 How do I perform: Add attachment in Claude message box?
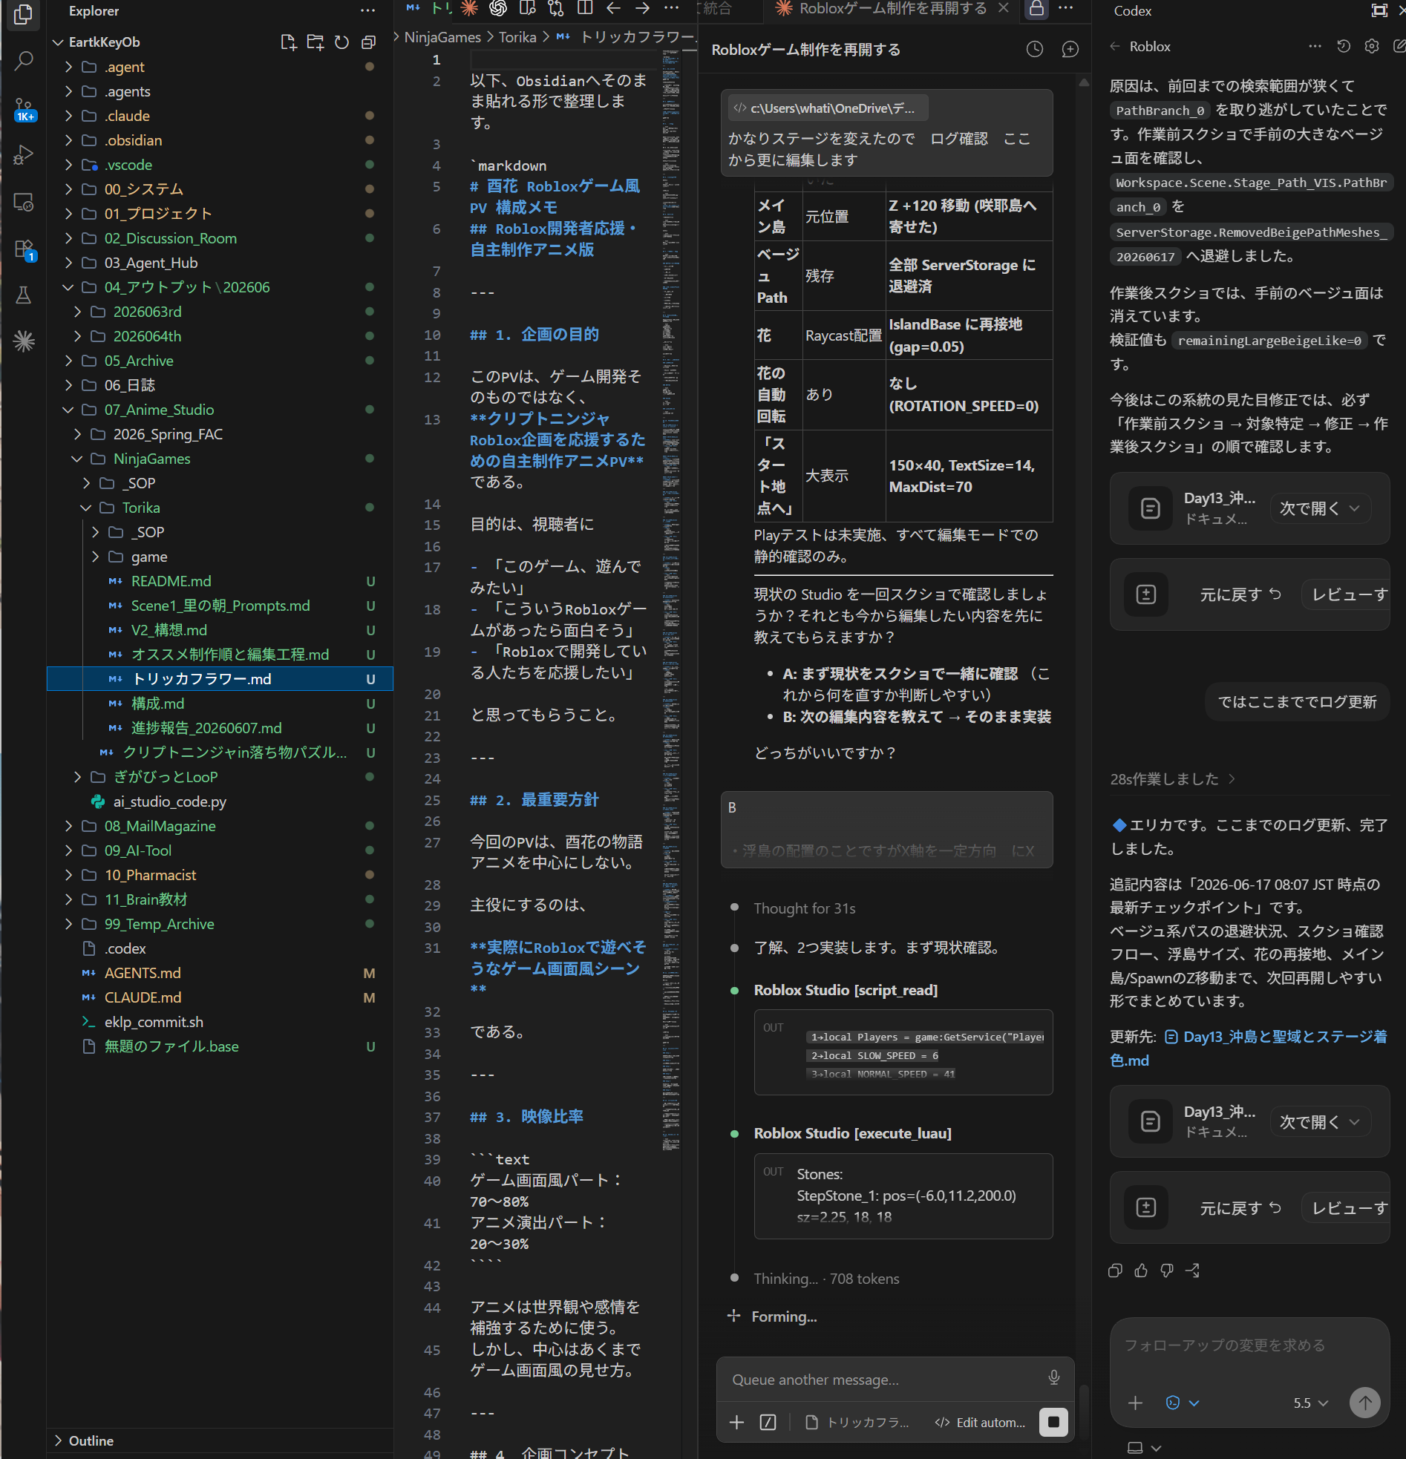click(x=736, y=1423)
